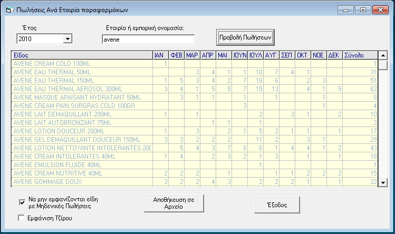Click the ΔΕΚ column header
The width and height of the screenshot is (395, 234).
point(334,55)
